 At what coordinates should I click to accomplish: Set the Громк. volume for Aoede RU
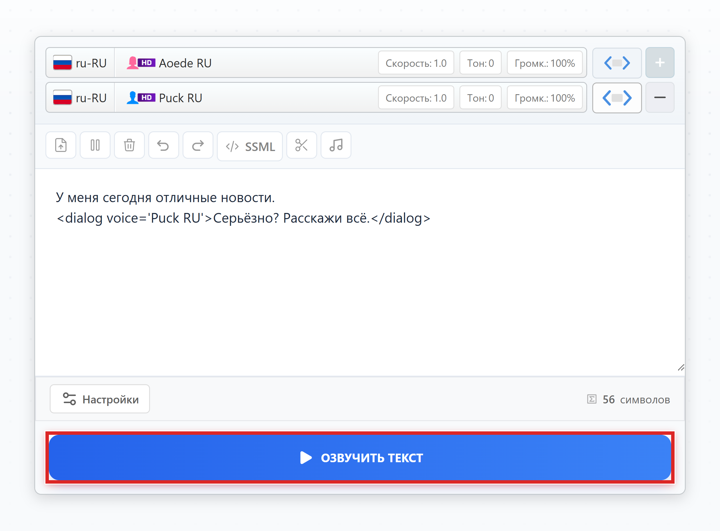pos(545,63)
